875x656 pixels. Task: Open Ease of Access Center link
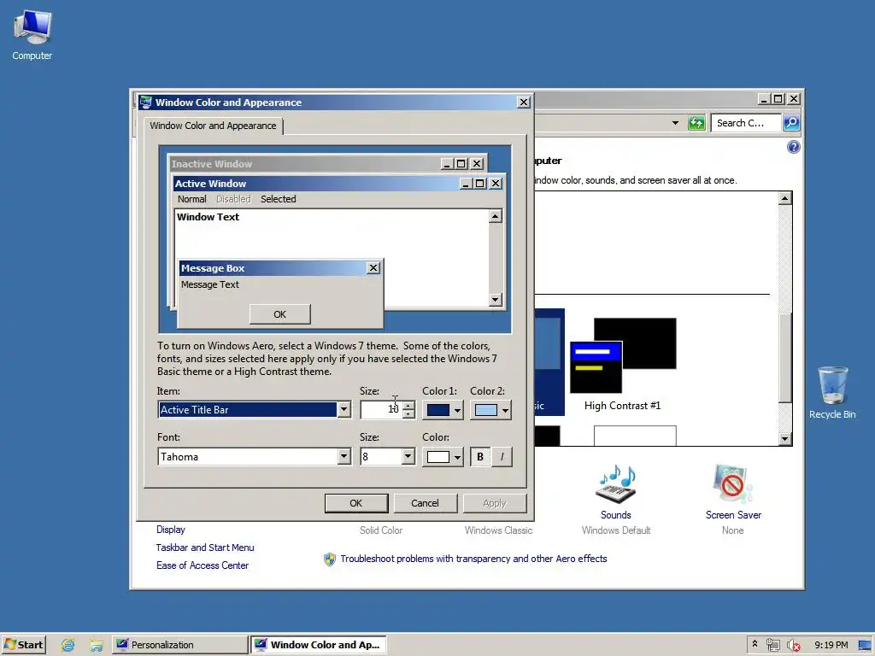point(203,565)
